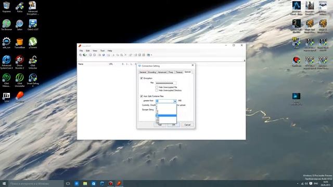
Task: Open the taskbar clock and date
Action: (326, 183)
